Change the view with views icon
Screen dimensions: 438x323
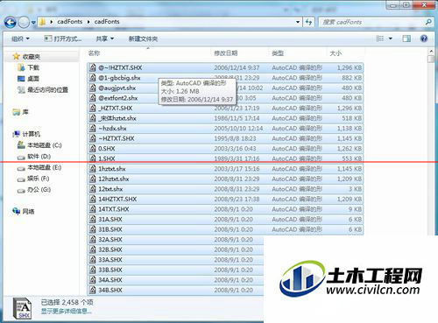point(380,39)
